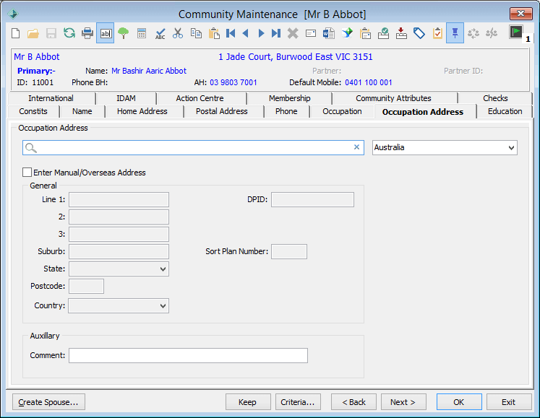Screen dimensions: 540x418
Task: Click the inbox tray with green checkmark icon
Action: click(x=383, y=33)
